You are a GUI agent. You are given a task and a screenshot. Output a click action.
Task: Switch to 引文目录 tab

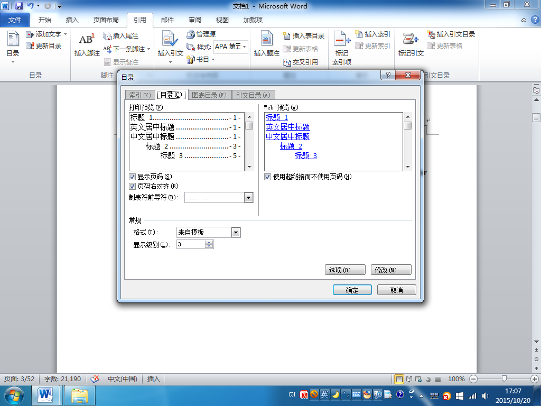pos(253,95)
